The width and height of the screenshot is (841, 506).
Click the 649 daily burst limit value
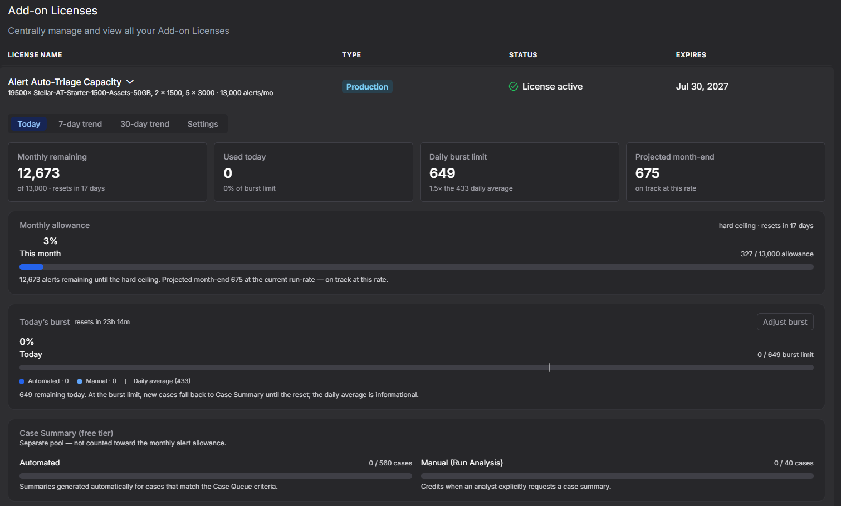tap(442, 173)
